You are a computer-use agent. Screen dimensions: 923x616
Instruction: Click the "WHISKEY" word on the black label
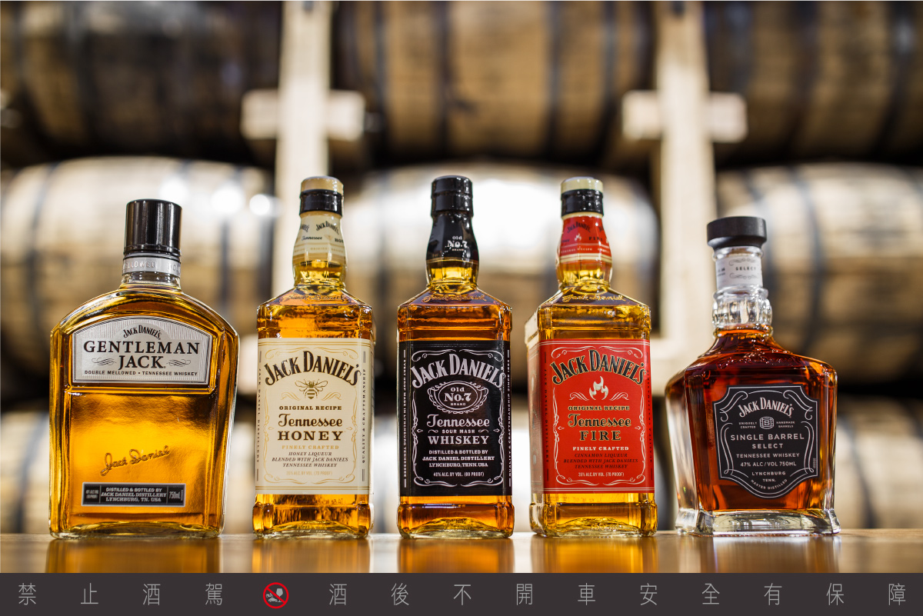(x=459, y=439)
